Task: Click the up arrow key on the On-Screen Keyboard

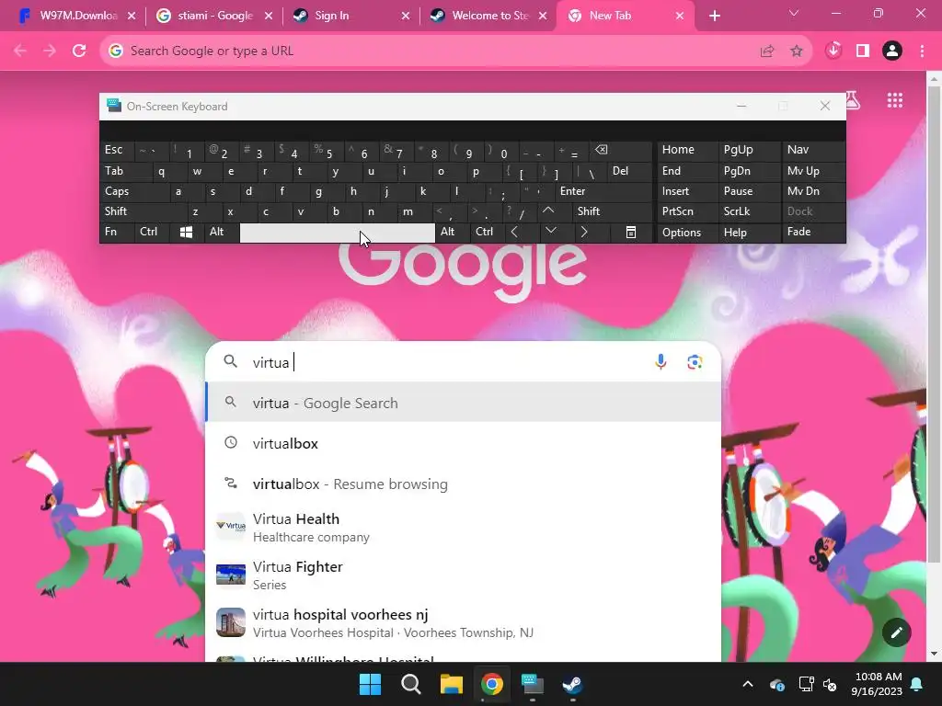Action: pyautogui.click(x=548, y=211)
